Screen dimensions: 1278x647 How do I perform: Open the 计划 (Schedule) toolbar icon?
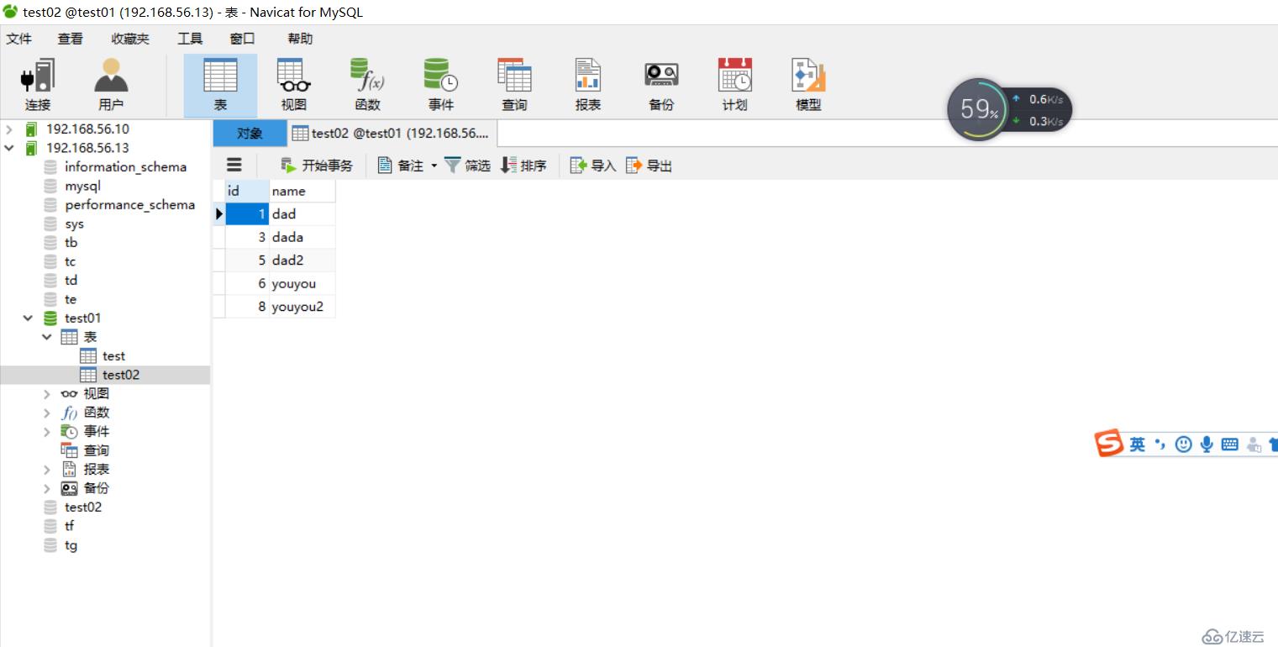[734, 85]
